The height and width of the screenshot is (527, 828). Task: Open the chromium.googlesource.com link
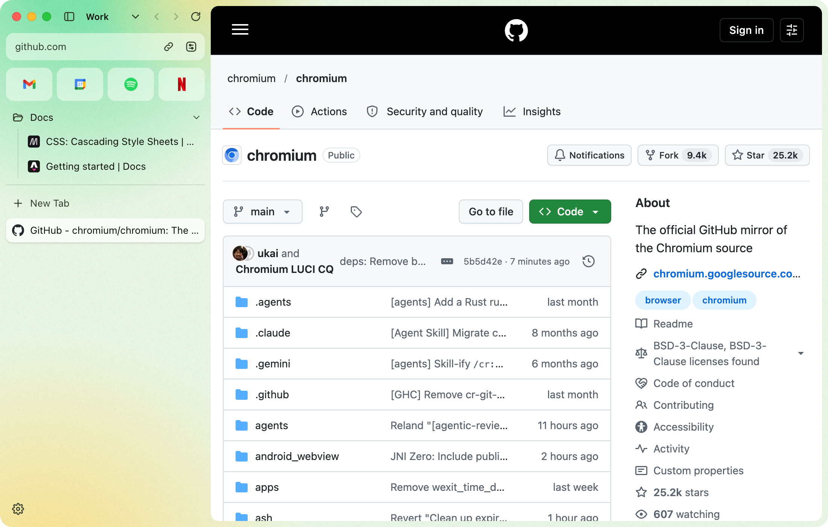point(726,274)
